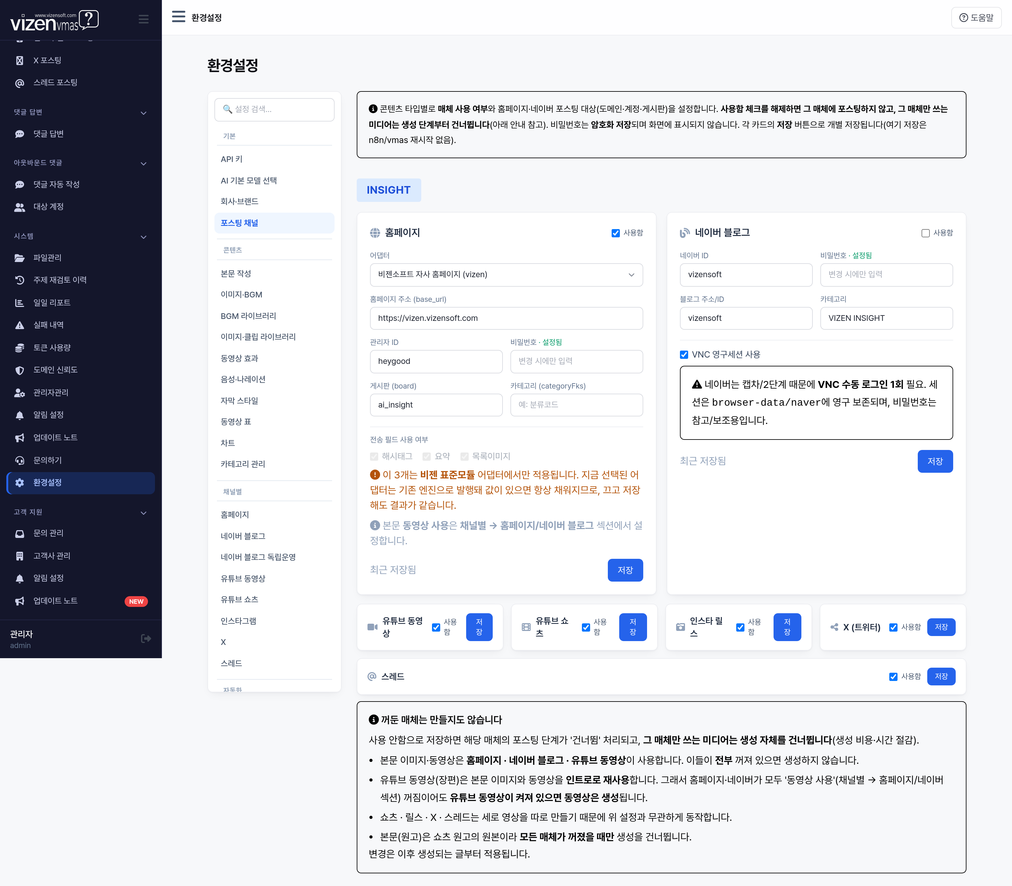Click the 댓글 답변 speech bubble icon

20,134
